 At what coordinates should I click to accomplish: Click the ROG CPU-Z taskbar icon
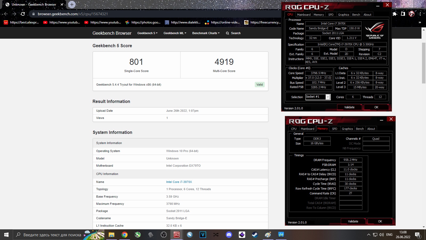(177, 235)
